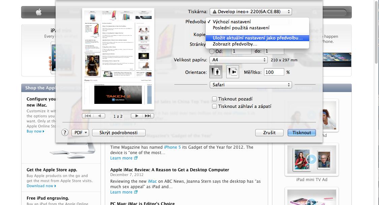The height and width of the screenshot is (205, 379).
Task: Choose Výchozí nastavení preset
Action: point(257,22)
